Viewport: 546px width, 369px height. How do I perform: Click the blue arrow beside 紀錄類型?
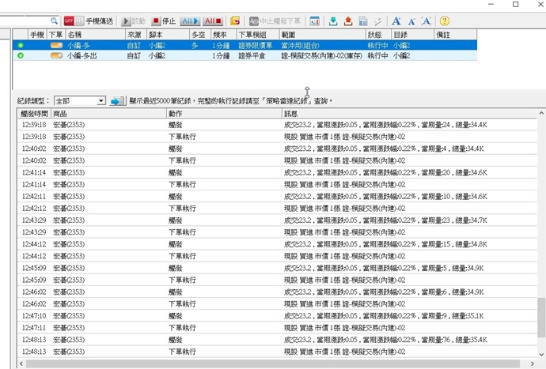[x=116, y=101]
